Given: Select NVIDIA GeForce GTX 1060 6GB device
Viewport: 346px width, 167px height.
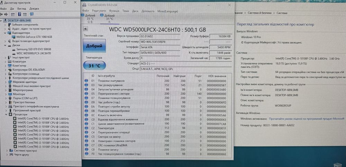Looking at the screenshot, I should pyautogui.click(x=34, y=37).
